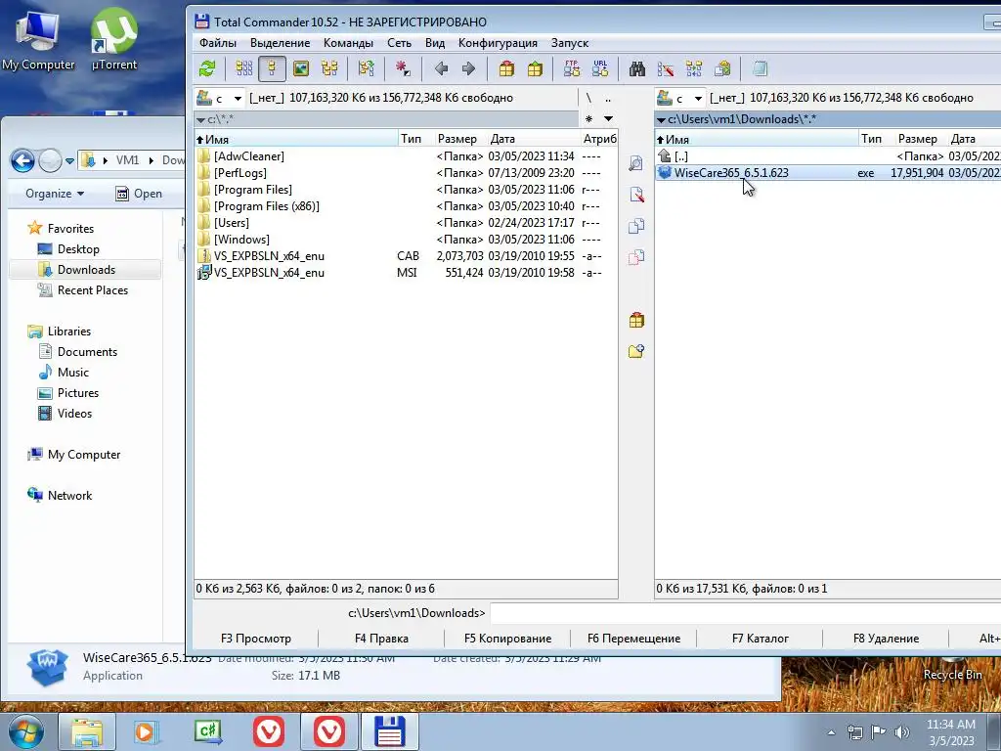
Task: Click F7 Каталог button
Action: pyautogui.click(x=761, y=638)
